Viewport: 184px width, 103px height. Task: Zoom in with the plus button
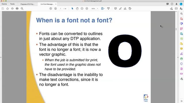(87, 9)
